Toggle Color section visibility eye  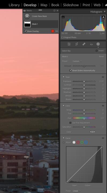tap(103, 106)
